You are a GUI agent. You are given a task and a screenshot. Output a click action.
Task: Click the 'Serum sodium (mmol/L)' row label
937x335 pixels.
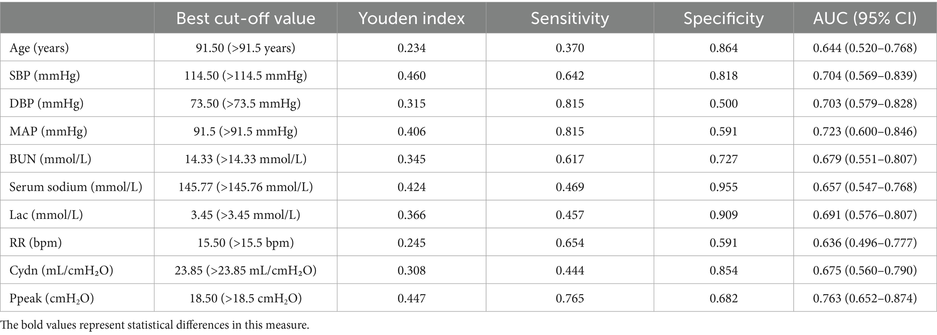click(76, 187)
